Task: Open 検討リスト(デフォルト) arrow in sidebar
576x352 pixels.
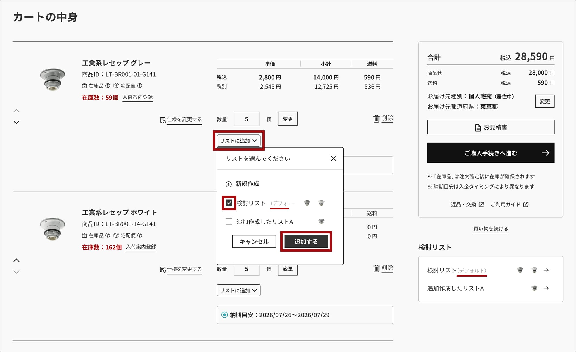Action: tap(546, 270)
